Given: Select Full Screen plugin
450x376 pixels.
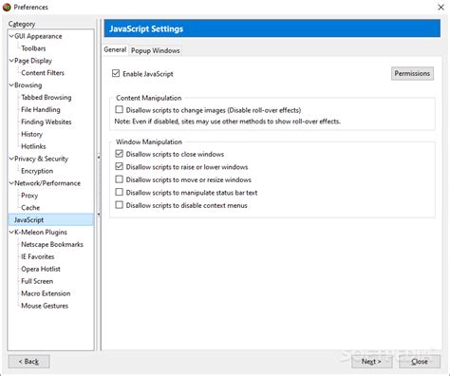Looking at the screenshot, I should click(37, 281).
